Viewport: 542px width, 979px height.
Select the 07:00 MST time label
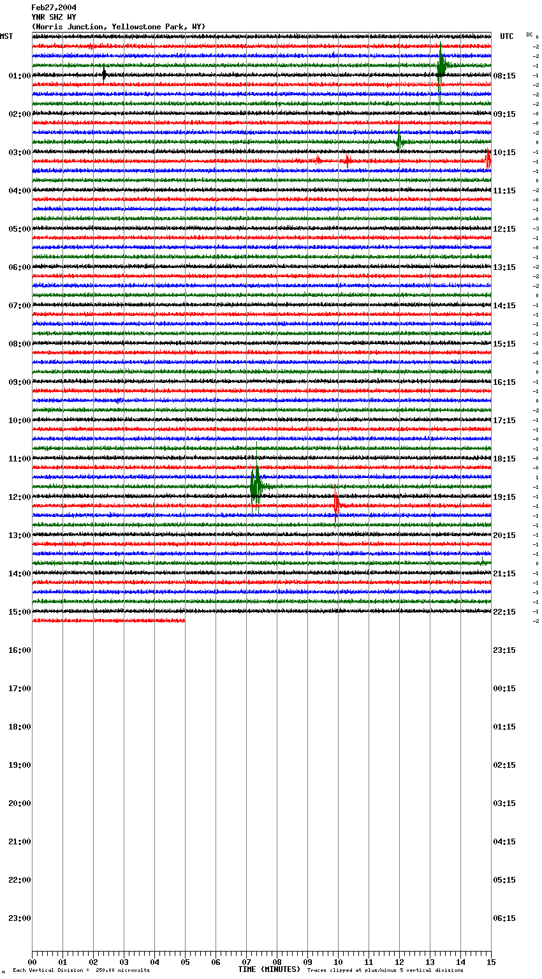point(20,306)
